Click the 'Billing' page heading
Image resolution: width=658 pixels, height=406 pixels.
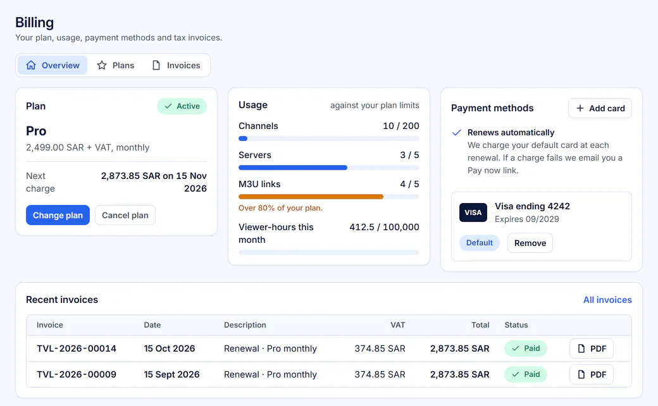[34, 22]
